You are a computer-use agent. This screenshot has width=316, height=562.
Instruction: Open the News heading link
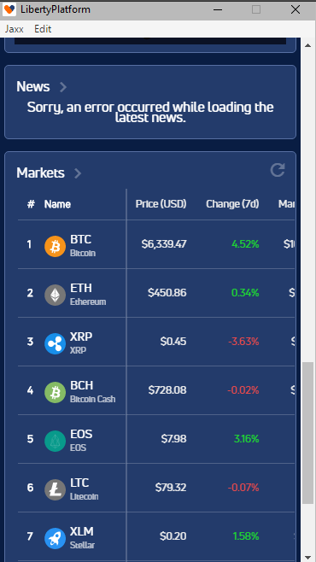pyautogui.click(x=33, y=86)
